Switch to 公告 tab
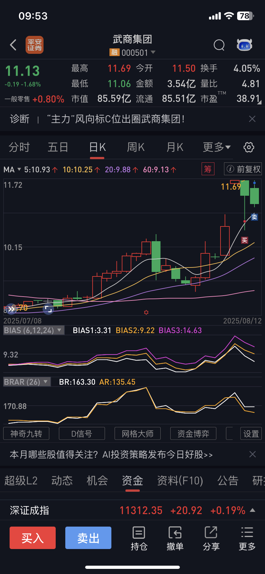Screen dimensions: 265x574 tap(228, 480)
